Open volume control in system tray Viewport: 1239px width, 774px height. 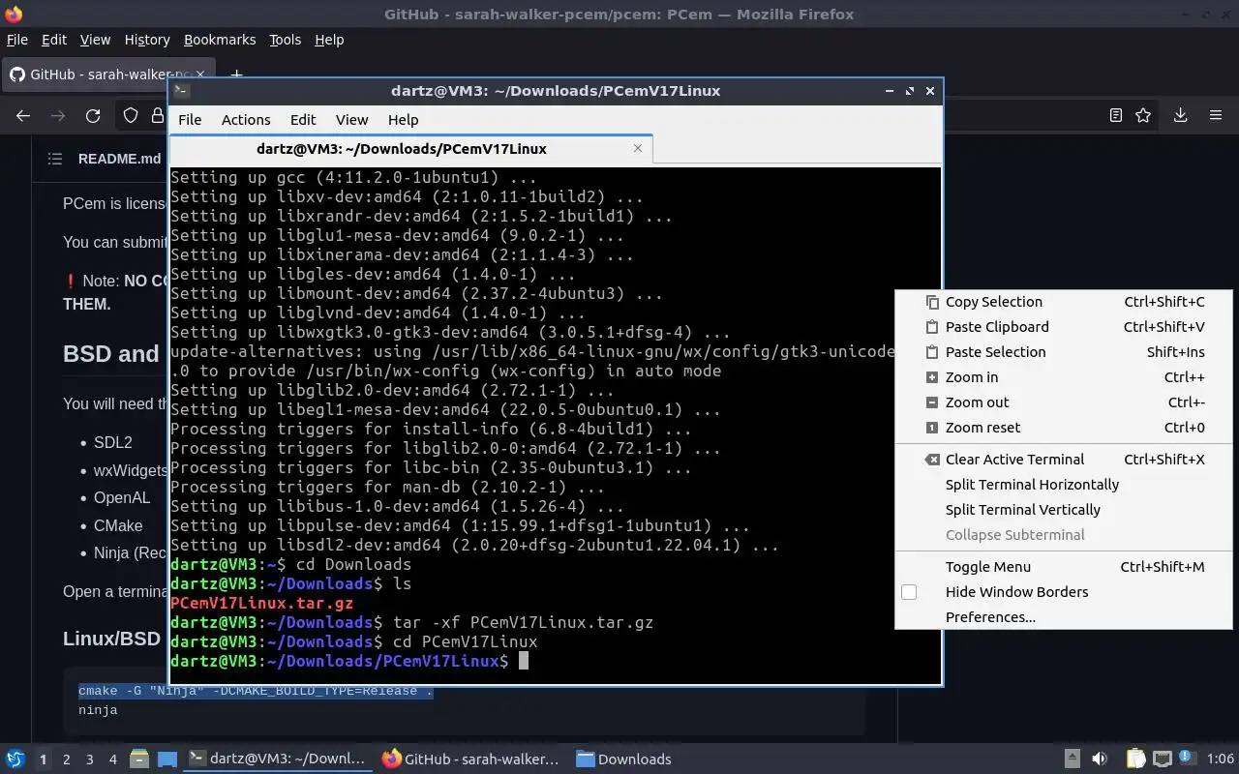(x=1100, y=759)
